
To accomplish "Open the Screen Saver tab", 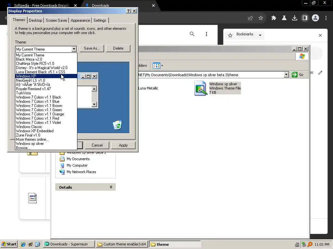I will click(x=56, y=20).
